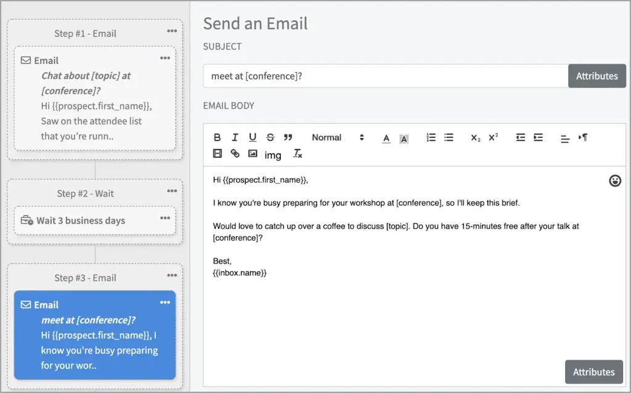
Task: Click the envelope icon in Step #1 card
Action: coord(26,60)
